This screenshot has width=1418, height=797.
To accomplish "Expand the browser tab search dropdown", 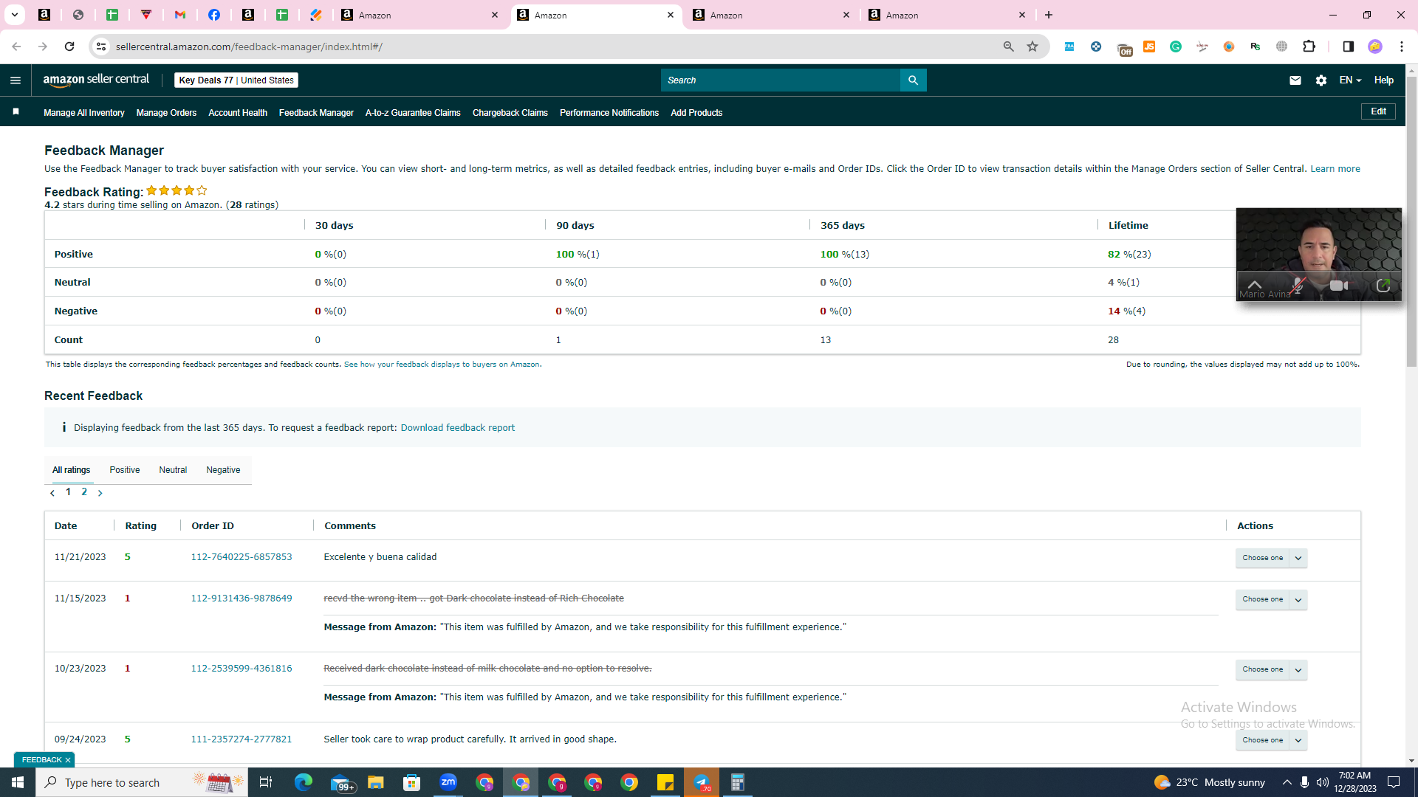I will (14, 15).
